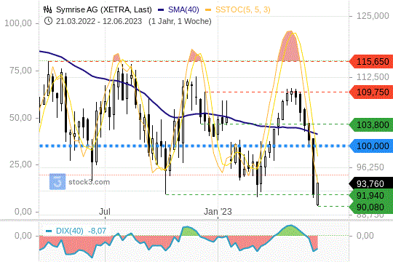This screenshot has height=262, width=393.
Task: Click the black 93,760 last price label
Action: (x=371, y=183)
